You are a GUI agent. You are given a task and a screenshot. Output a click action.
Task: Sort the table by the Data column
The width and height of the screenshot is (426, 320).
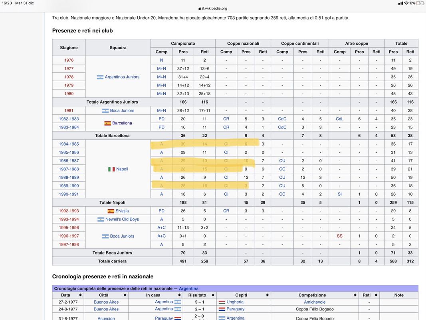coord(80,295)
